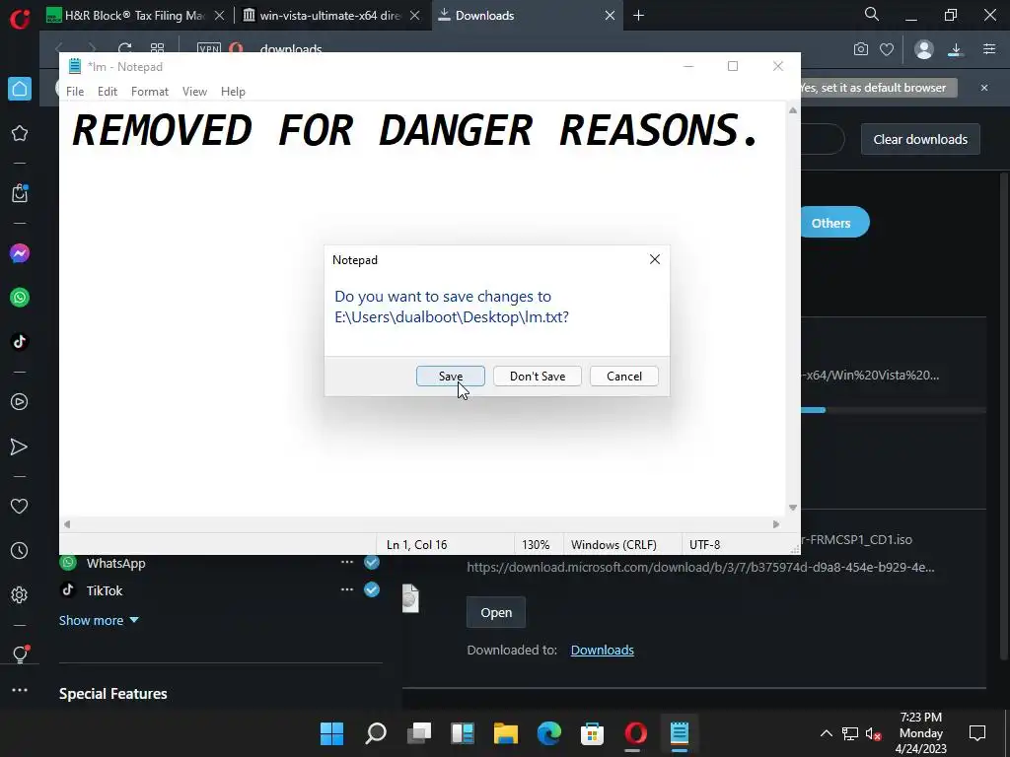Open WhatsApp icon in Opera sidebar
1010x757 pixels.
[x=20, y=298]
